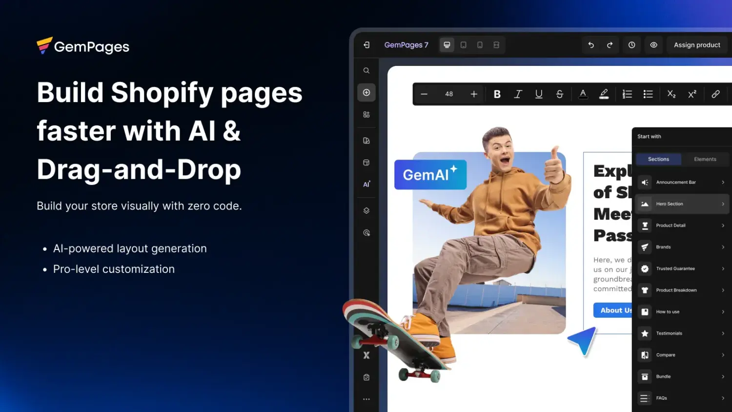Click the font size field showing 48
732x412 pixels.
tap(449, 94)
